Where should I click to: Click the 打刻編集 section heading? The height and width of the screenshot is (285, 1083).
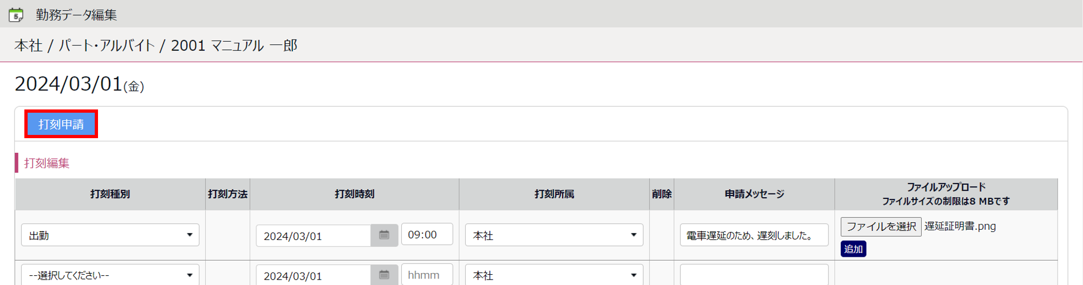(x=47, y=163)
